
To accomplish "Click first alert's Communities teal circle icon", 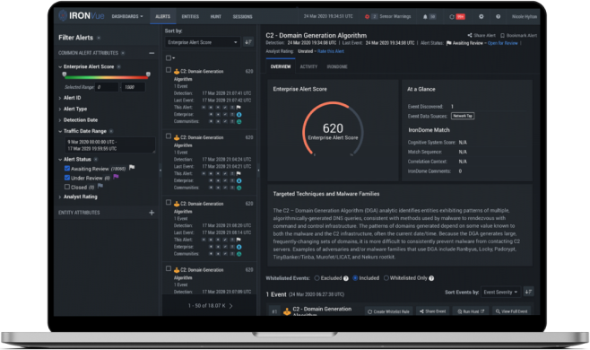I will tap(239, 122).
